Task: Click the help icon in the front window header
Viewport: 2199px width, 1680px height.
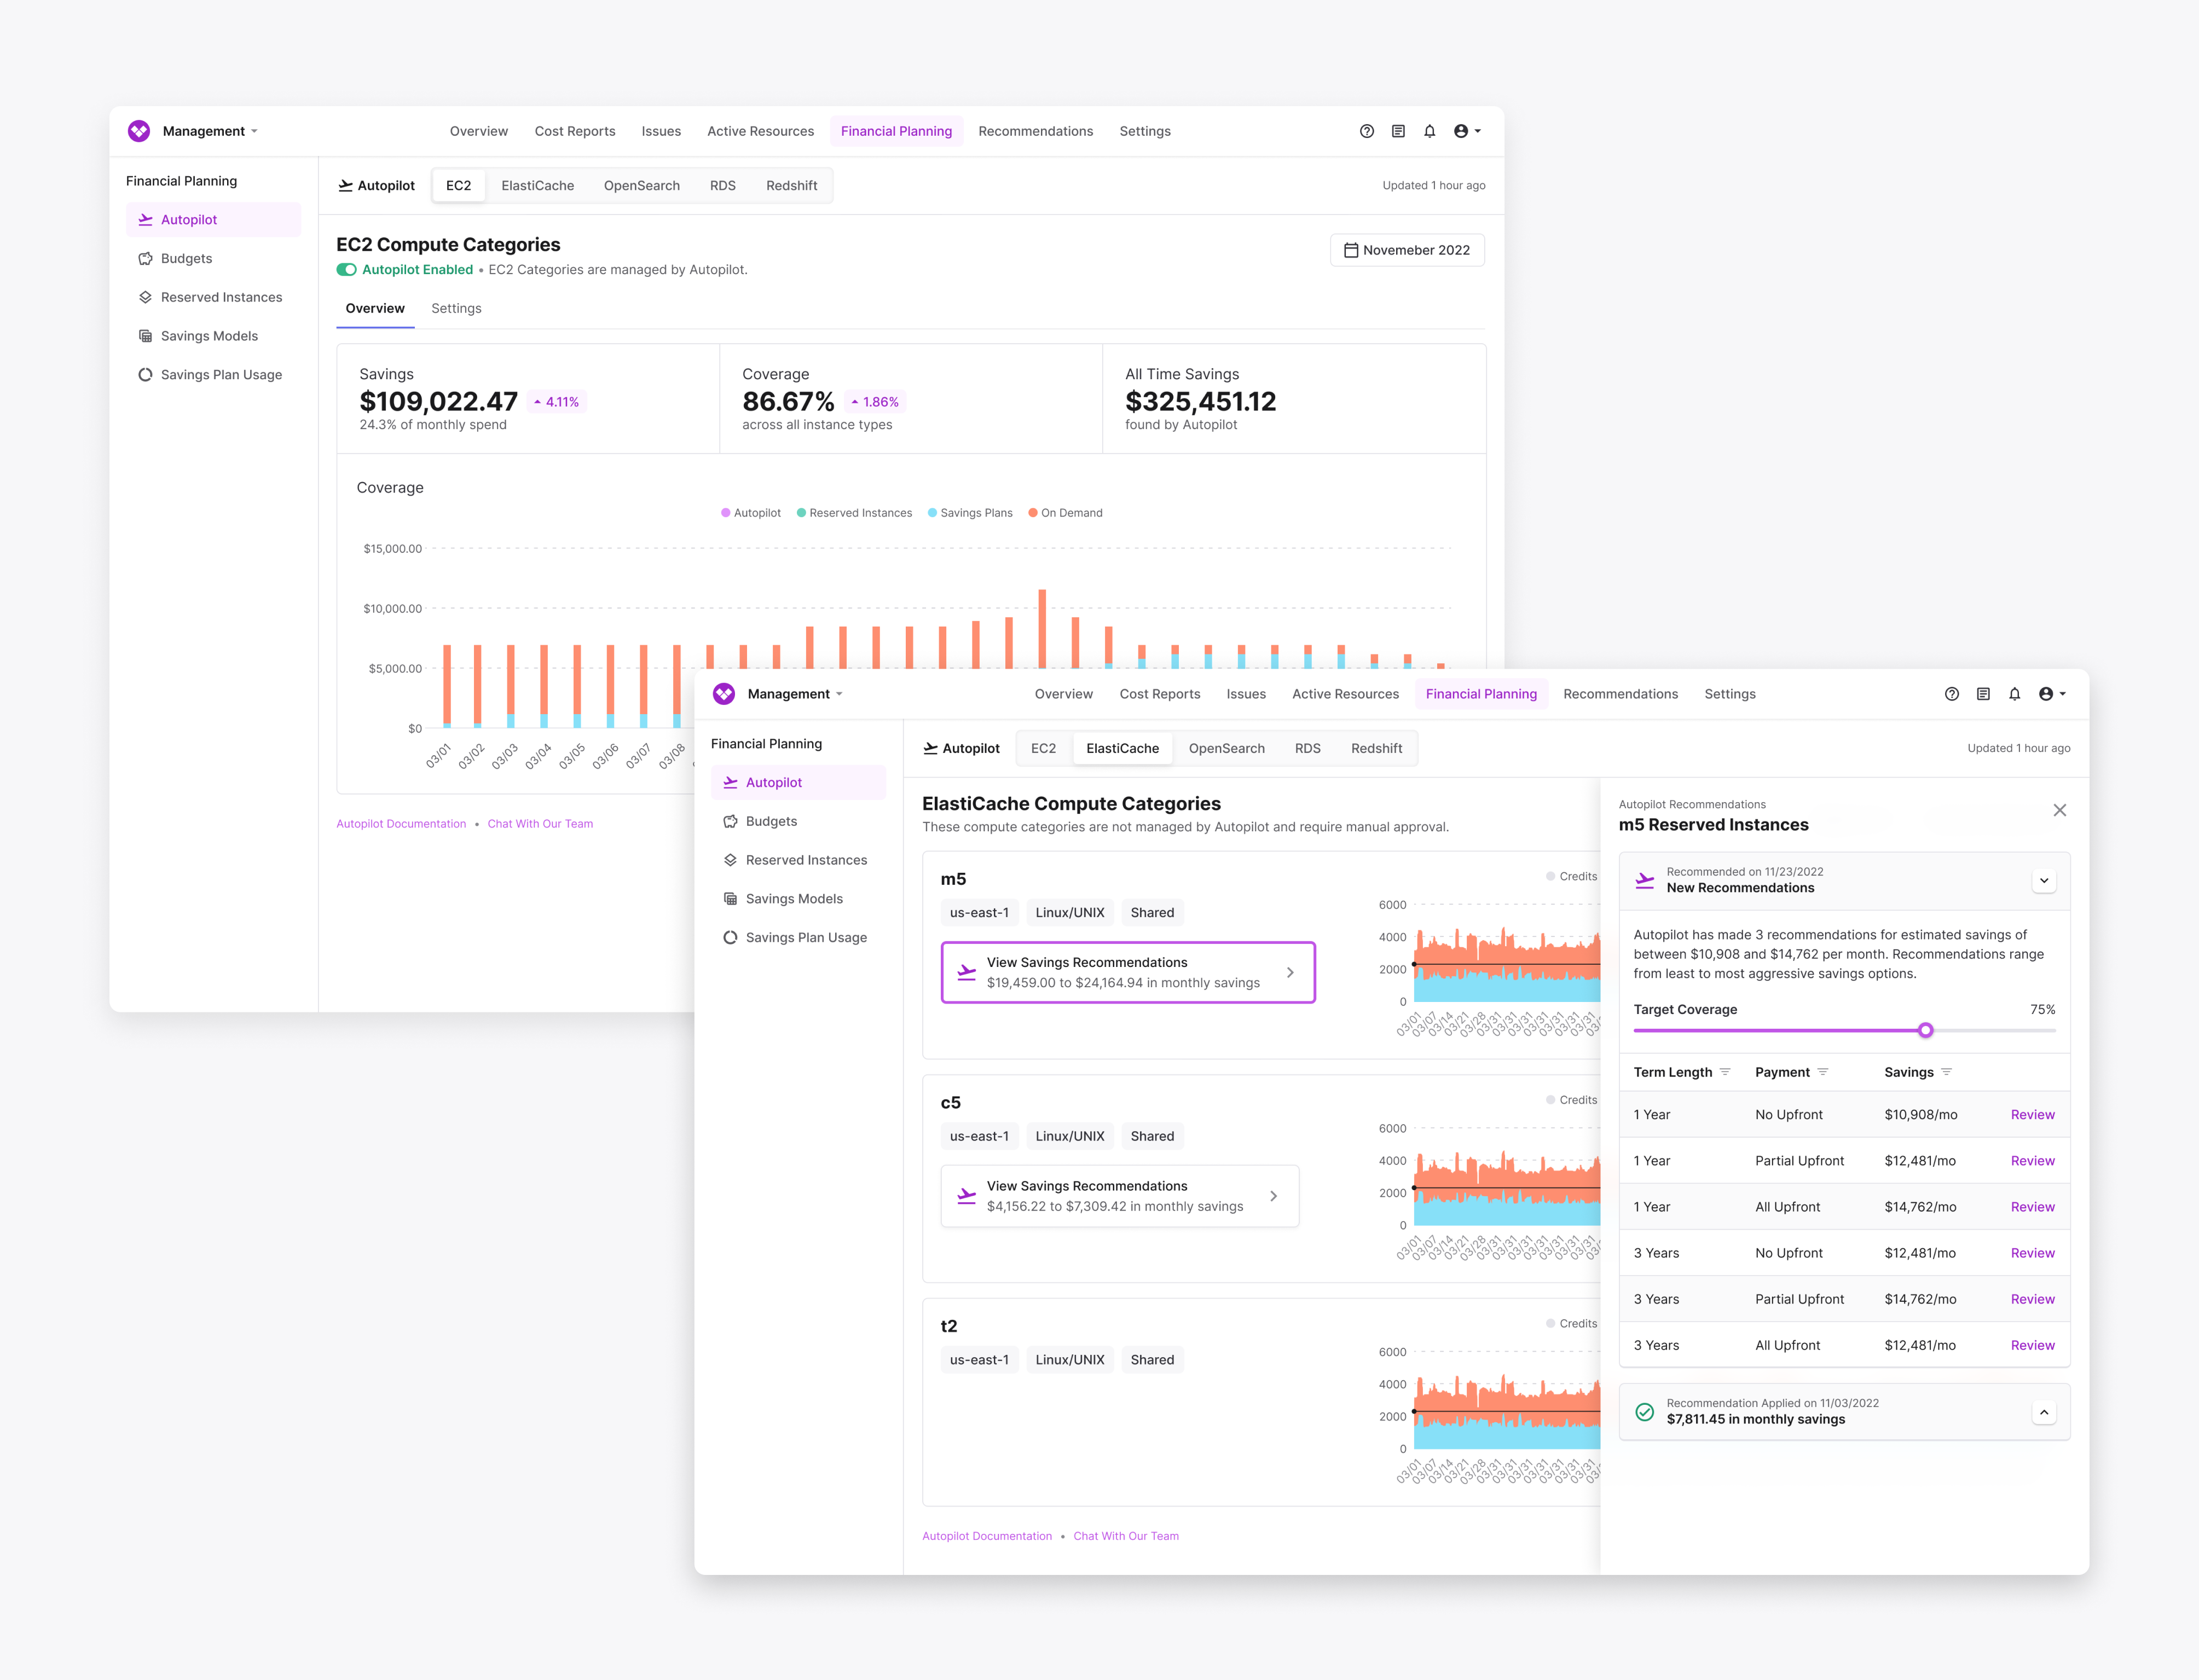Action: [1951, 694]
